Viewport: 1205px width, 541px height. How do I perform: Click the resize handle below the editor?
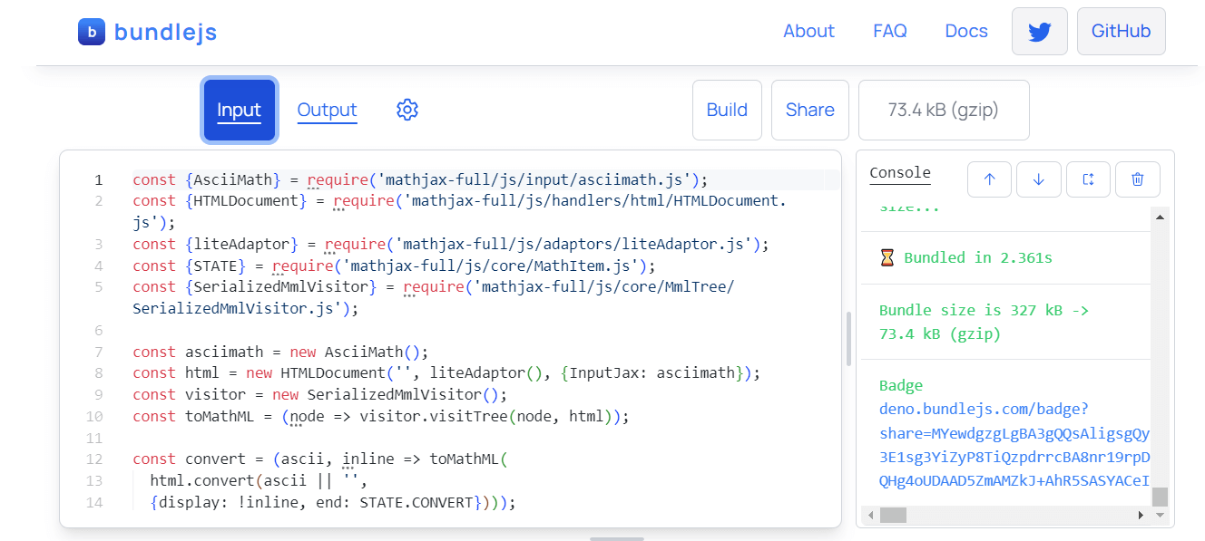(617, 538)
